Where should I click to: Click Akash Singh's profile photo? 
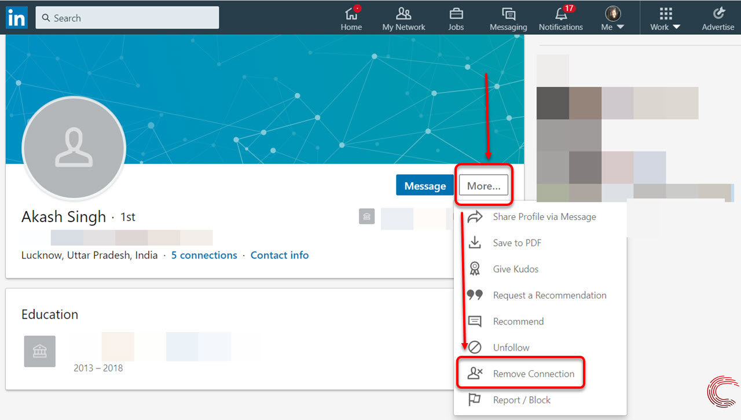74,148
